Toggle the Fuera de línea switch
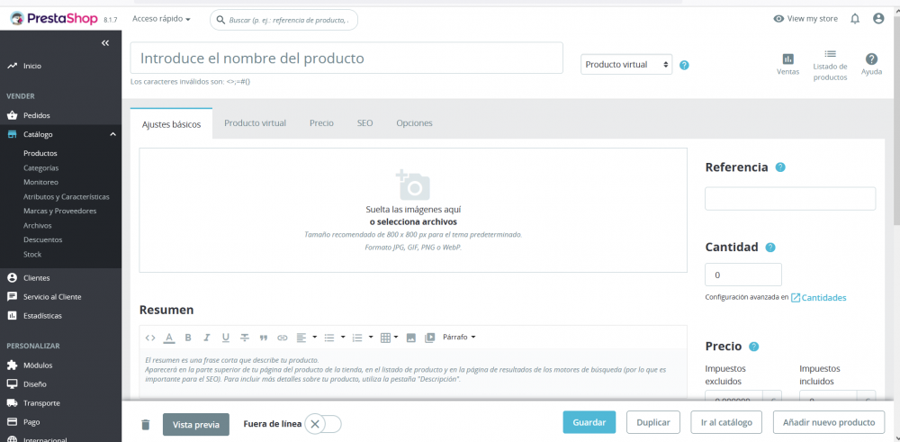The height and width of the screenshot is (442, 900). (x=323, y=424)
